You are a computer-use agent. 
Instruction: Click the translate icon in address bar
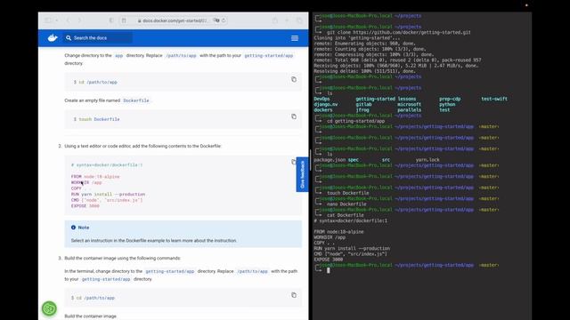click(216, 20)
